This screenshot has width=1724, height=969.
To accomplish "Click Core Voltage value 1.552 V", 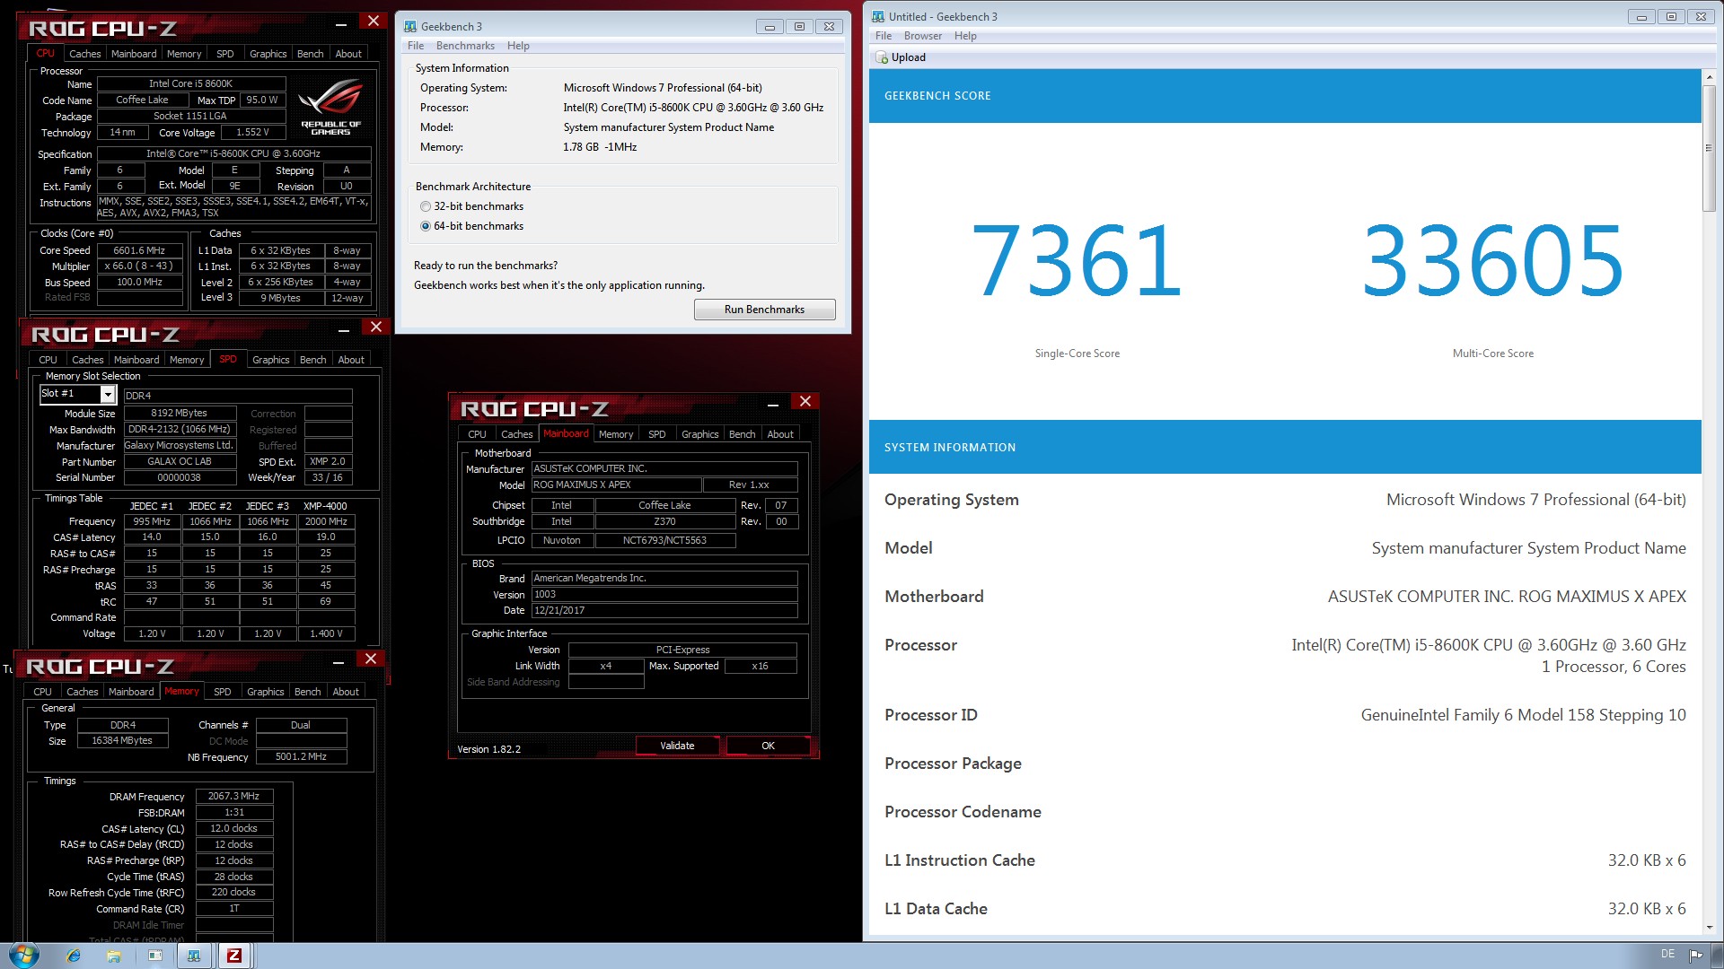I will point(252,132).
